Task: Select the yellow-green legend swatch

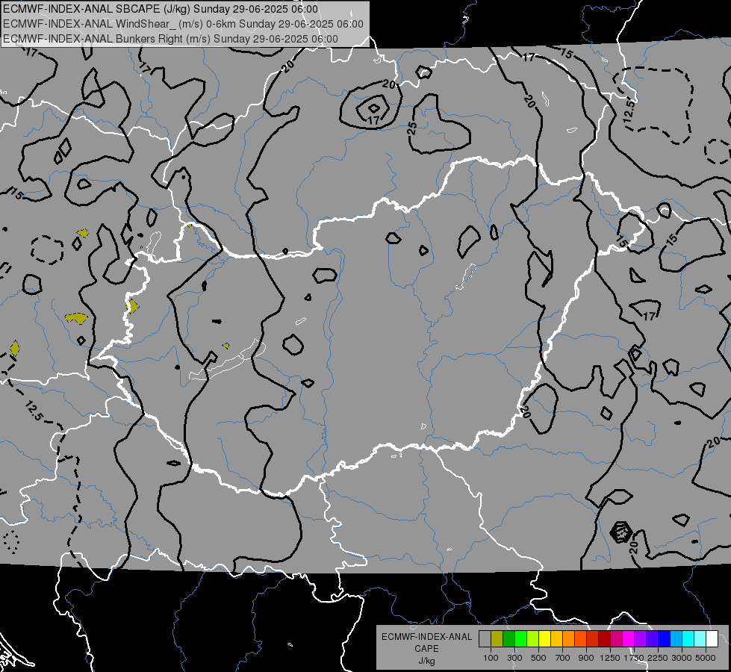Action: [533, 638]
